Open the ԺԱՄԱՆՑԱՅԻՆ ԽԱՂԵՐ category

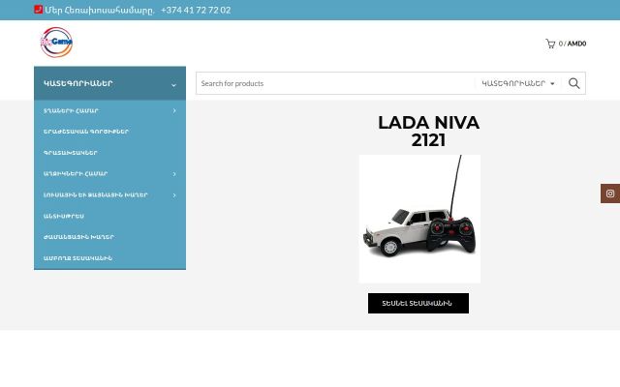pos(78,237)
